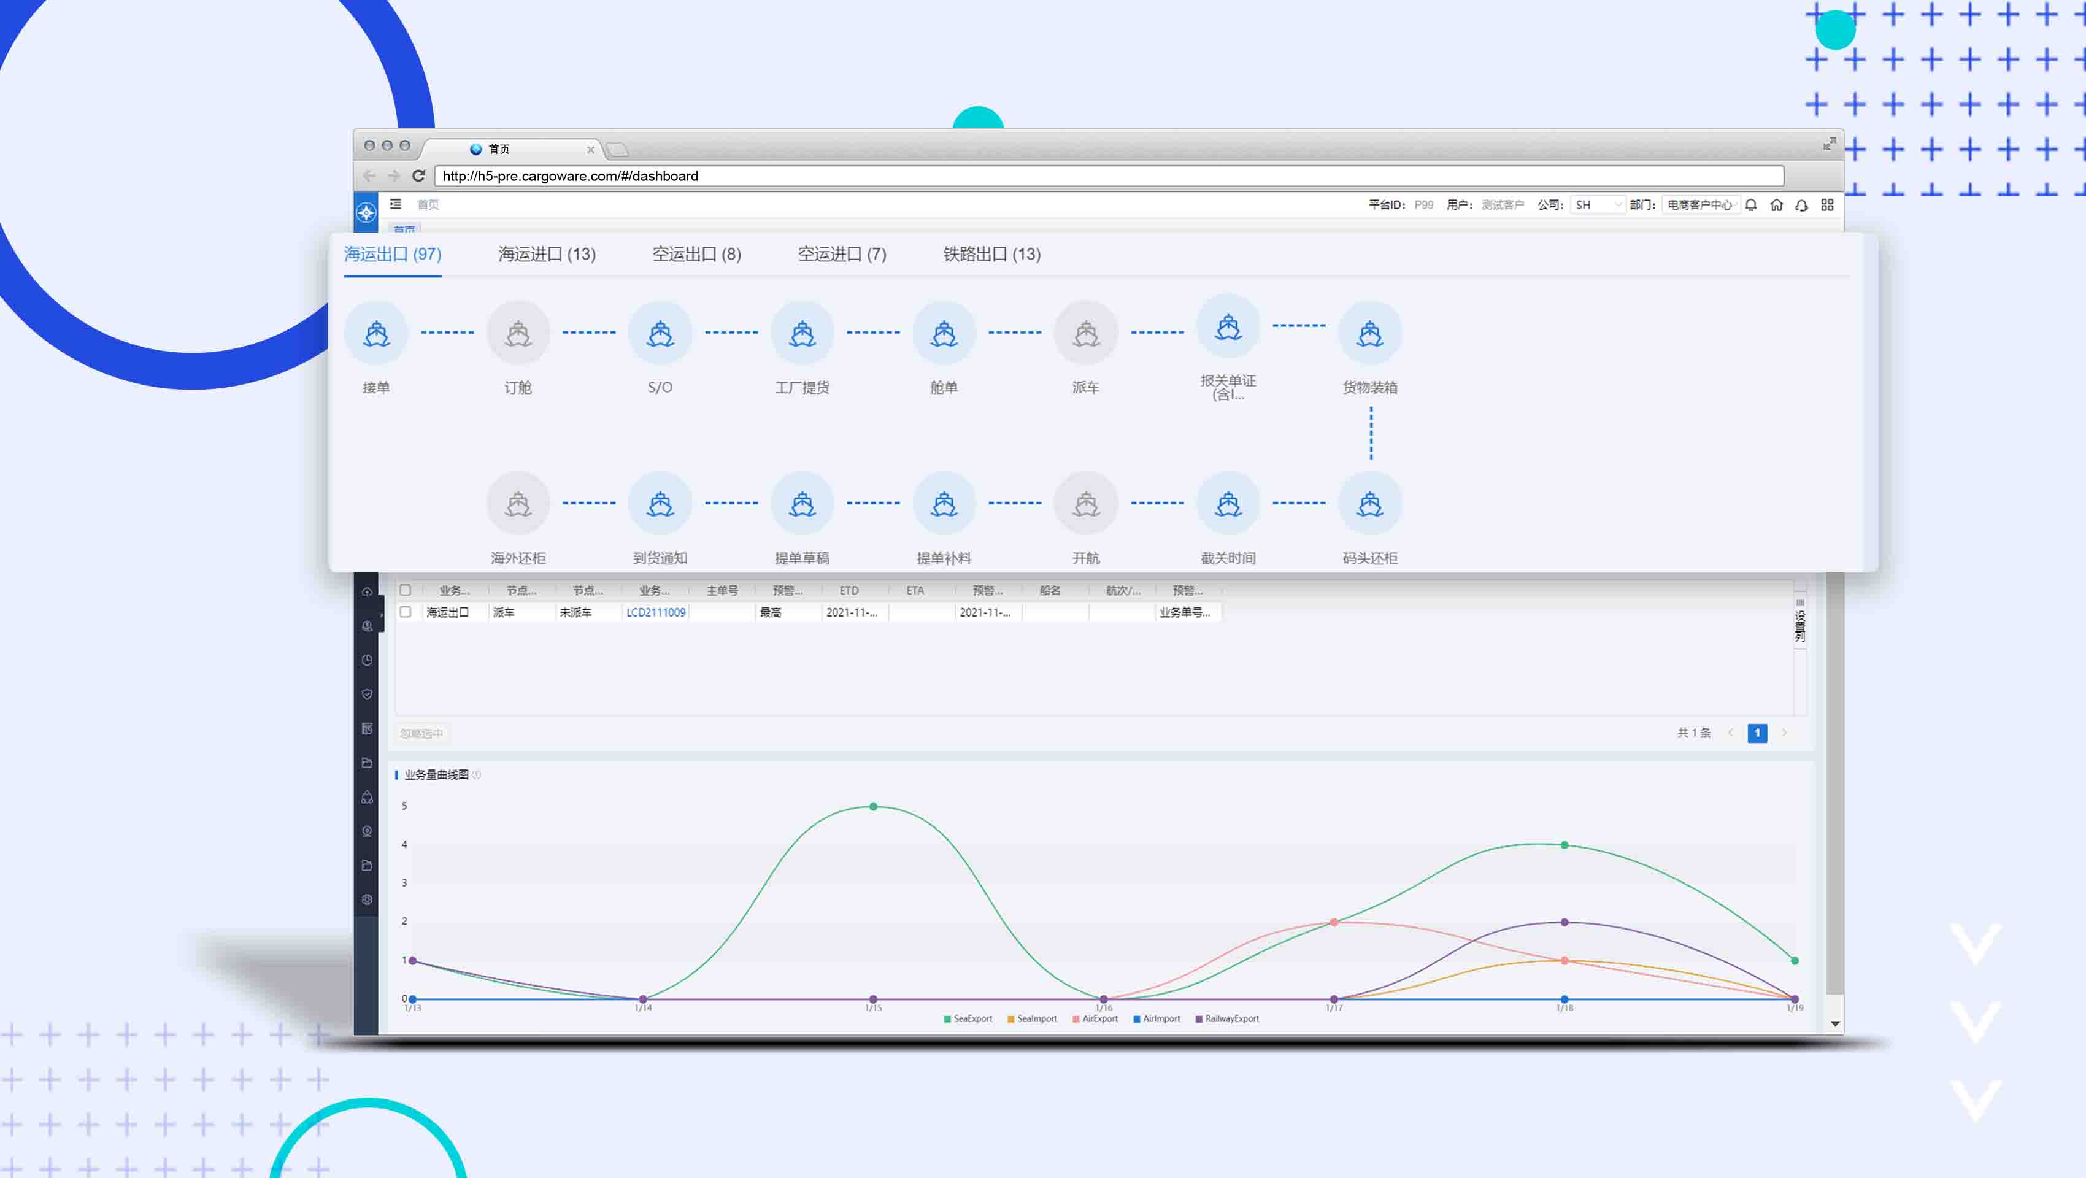Screen dimensions: 2086x1178
Task: Reload the browser page
Action: 418,175
